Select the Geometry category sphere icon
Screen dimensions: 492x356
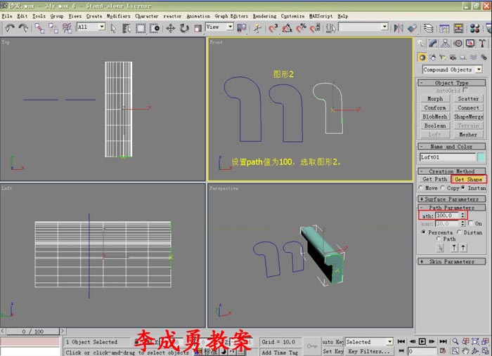coord(422,58)
